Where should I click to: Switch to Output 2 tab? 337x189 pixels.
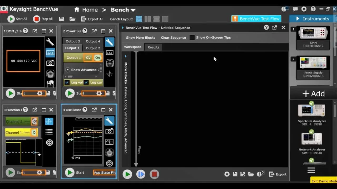click(93, 48)
